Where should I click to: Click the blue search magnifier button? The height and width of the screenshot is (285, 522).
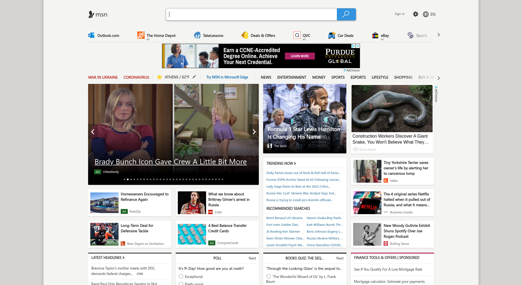[x=346, y=14]
